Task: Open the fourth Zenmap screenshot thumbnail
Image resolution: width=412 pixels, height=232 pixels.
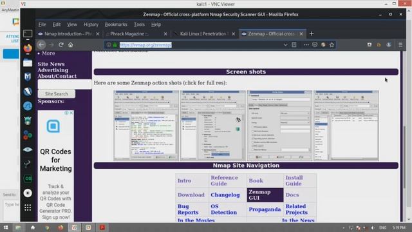Action: click(346, 126)
